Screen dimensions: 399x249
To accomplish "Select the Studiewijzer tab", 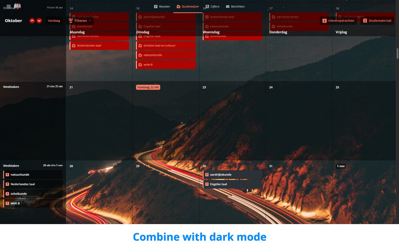I will pos(188,7).
